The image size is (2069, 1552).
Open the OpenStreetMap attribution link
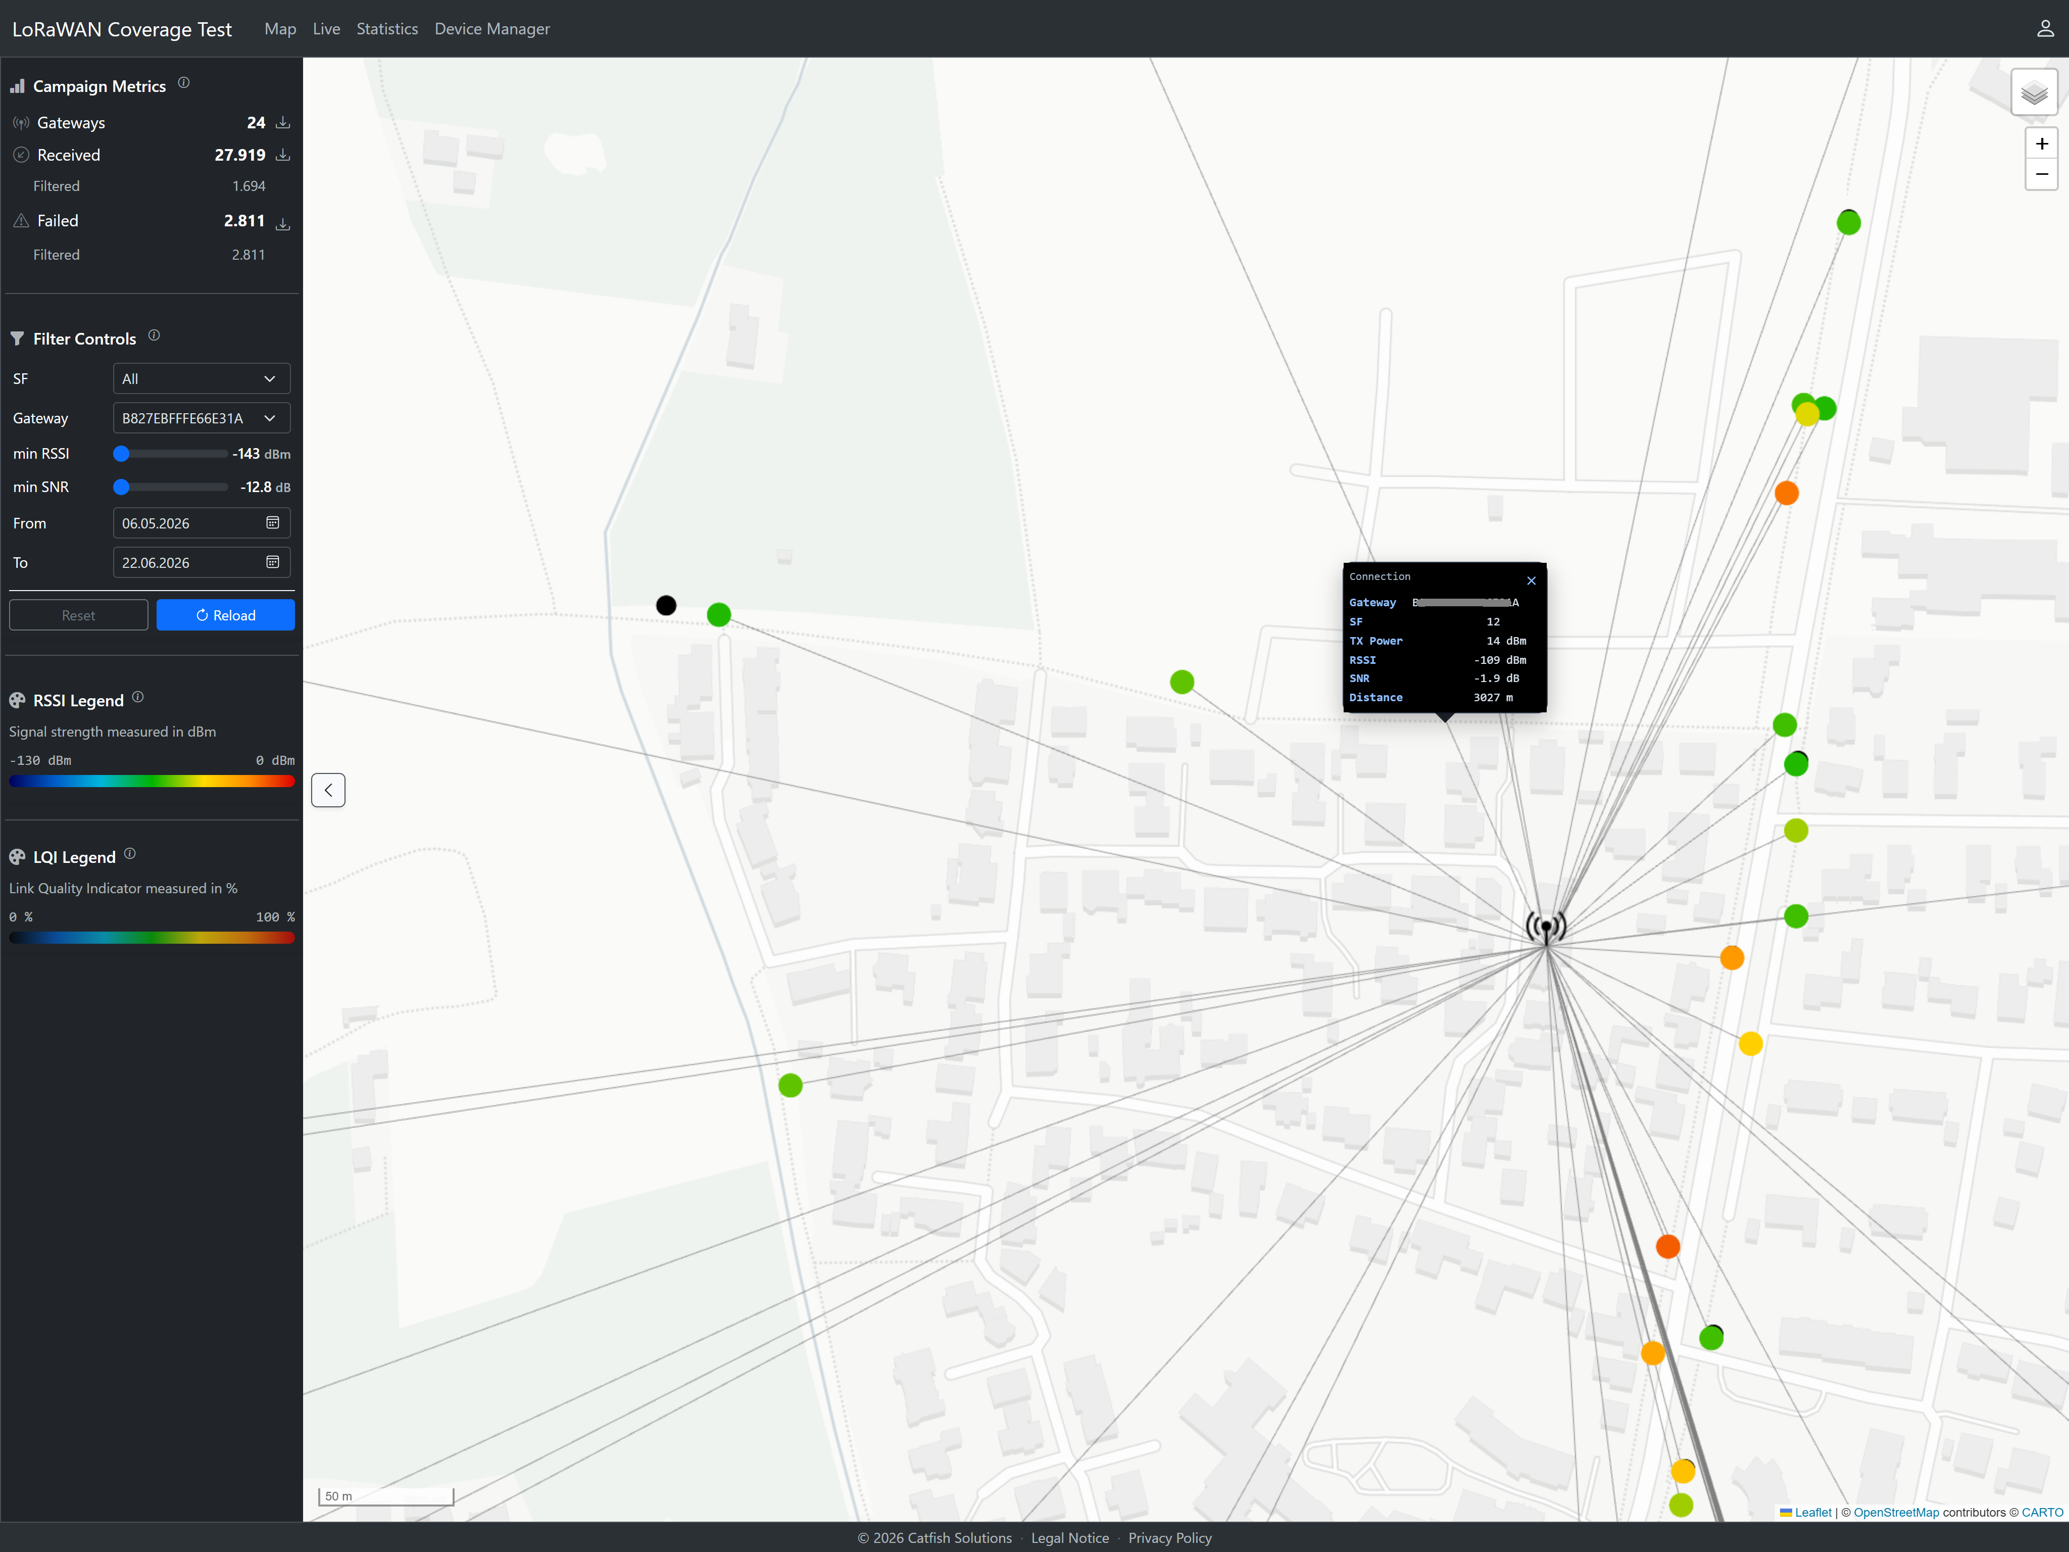coord(1896,1513)
